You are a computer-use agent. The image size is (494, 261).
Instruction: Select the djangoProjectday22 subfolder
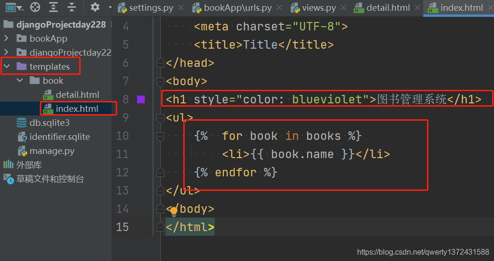click(70, 52)
